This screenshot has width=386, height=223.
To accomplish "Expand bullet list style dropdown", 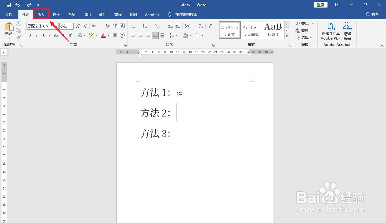I will 139,26.
